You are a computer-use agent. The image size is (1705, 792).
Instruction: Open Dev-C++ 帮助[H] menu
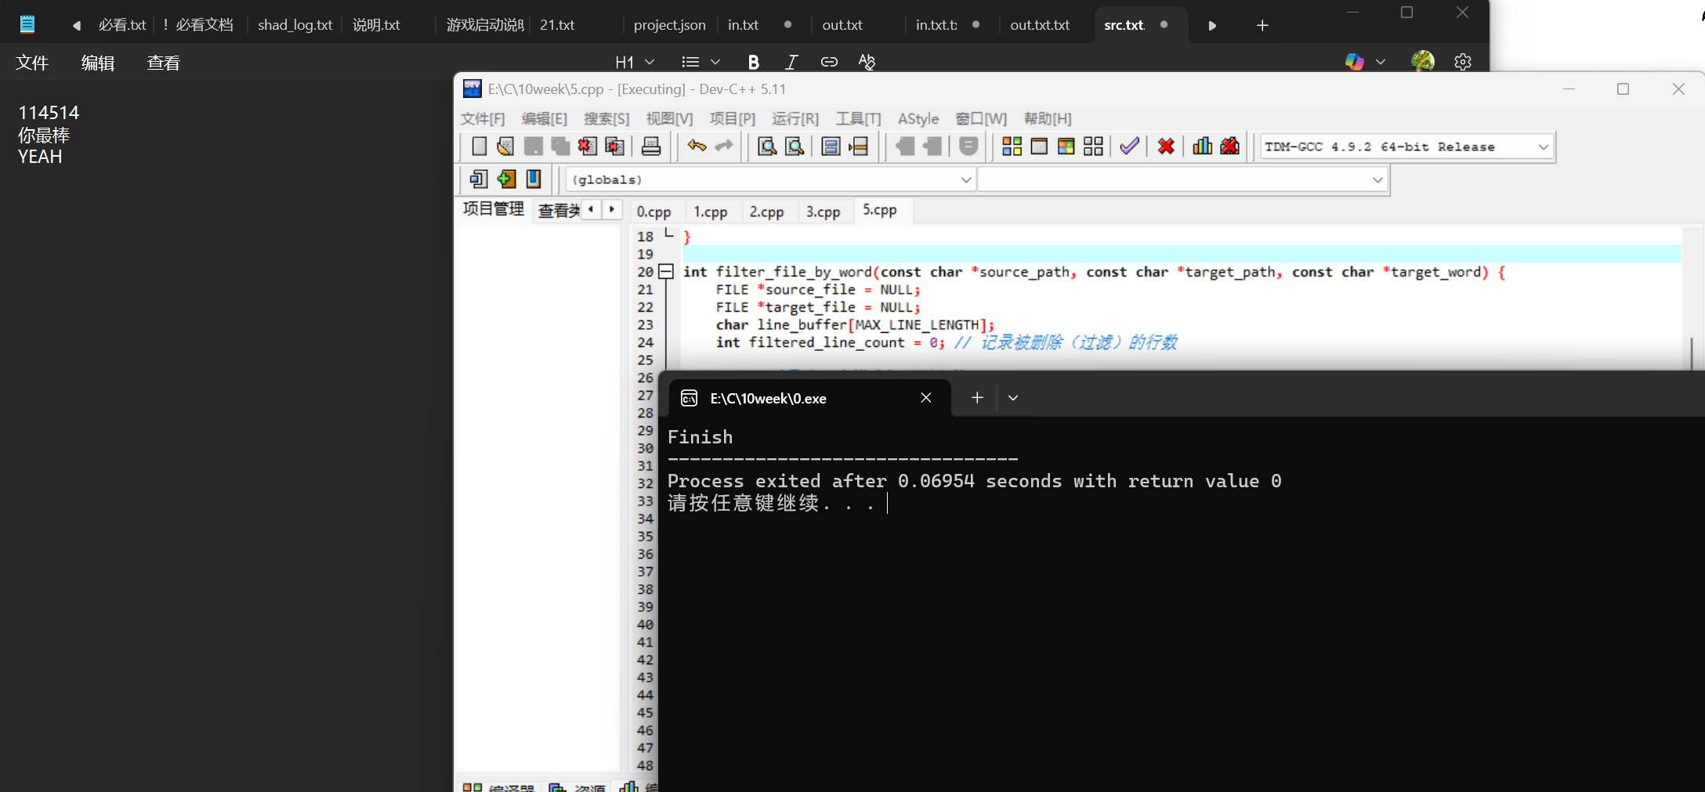point(1048,118)
